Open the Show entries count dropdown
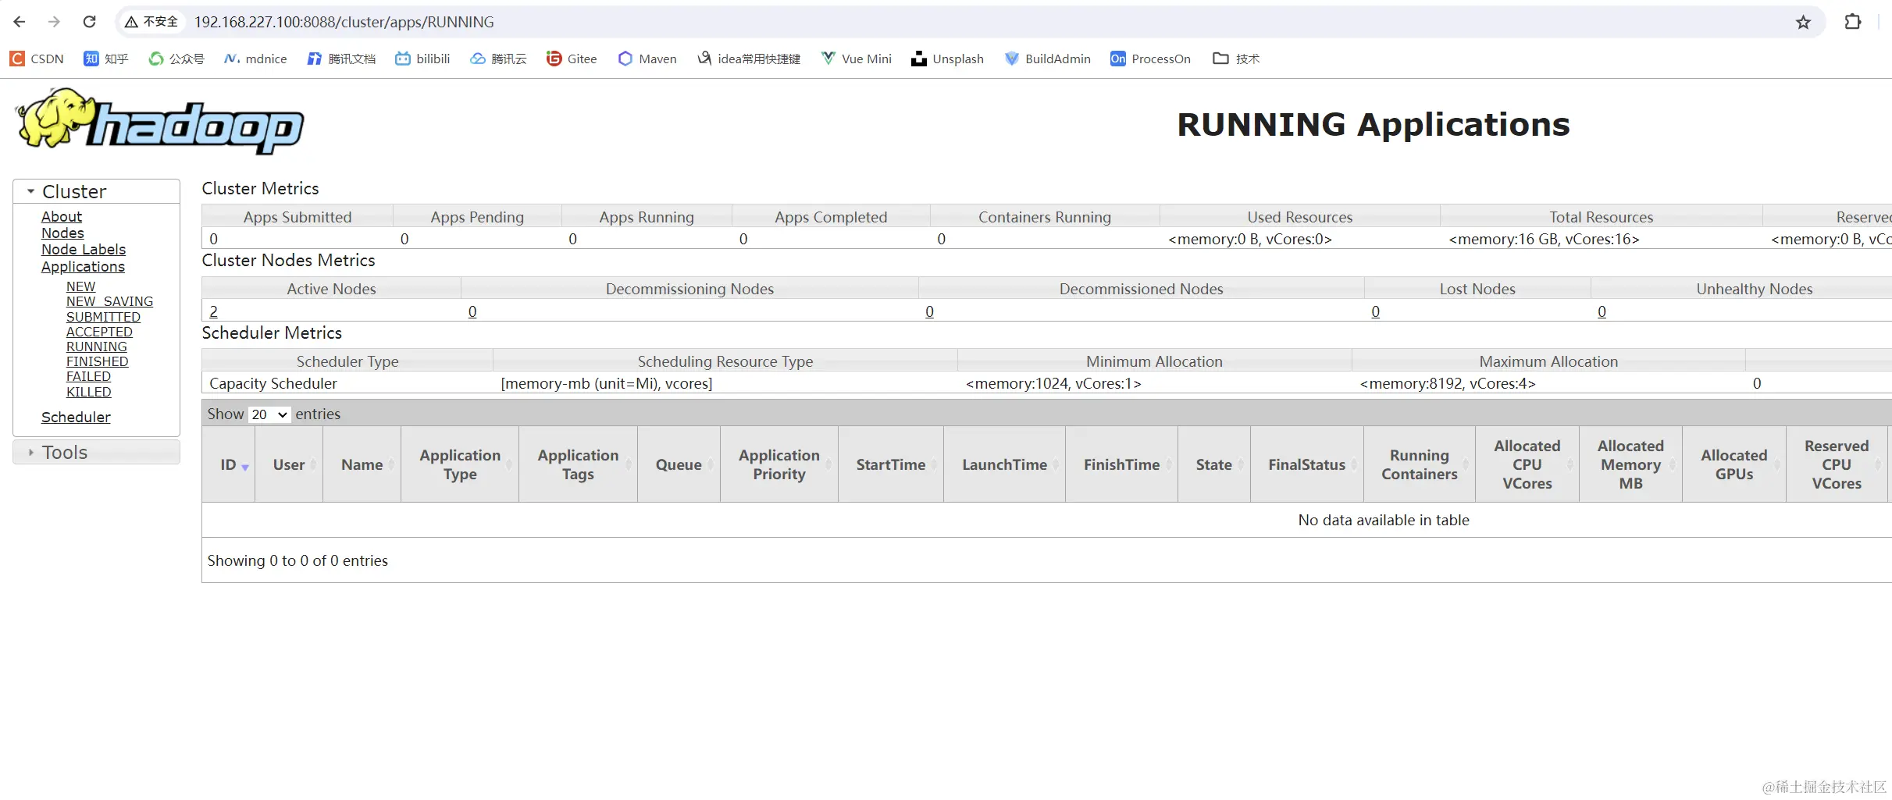1892x800 pixels. point(269,414)
